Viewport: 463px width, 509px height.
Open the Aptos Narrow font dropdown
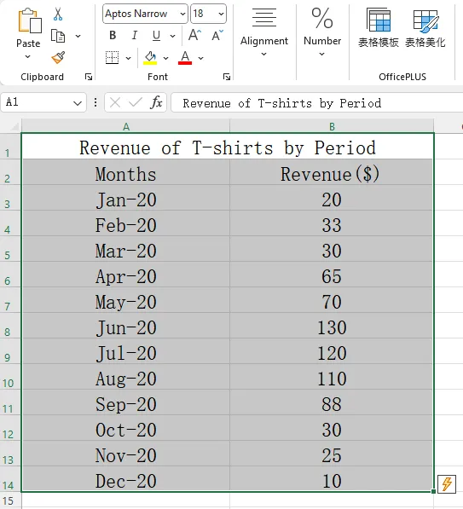coord(182,14)
